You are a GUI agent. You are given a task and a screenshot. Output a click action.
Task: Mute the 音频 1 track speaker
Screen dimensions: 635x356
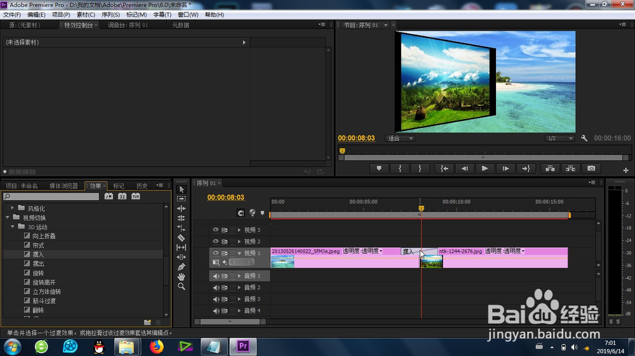pyautogui.click(x=216, y=276)
